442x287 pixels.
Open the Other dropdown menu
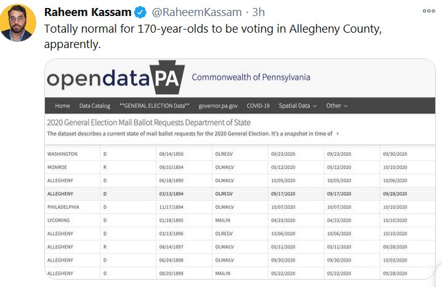(337, 105)
